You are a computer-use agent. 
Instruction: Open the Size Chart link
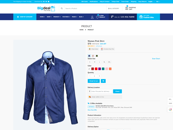[156, 59]
